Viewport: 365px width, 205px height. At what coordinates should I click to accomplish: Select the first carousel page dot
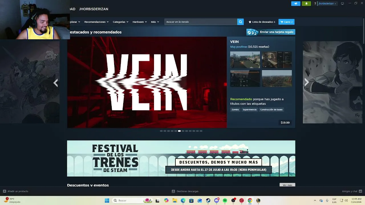click(x=161, y=131)
